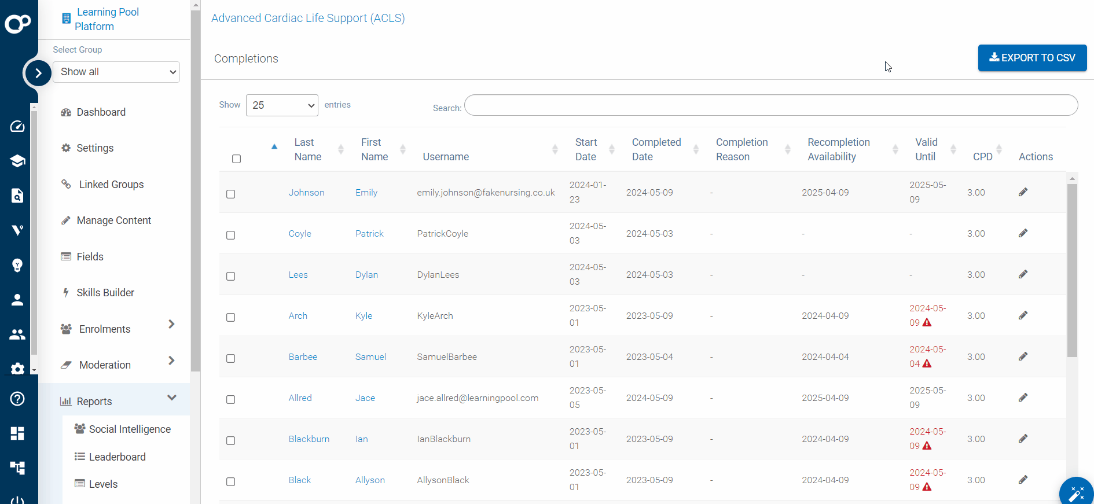
Task: Expand the sidebar with the round chevron button
Action: (38, 73)
